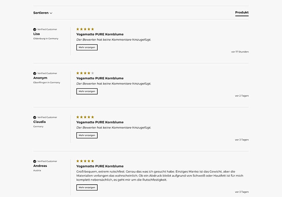Open product title in Lisa's review

click(100, 34)
